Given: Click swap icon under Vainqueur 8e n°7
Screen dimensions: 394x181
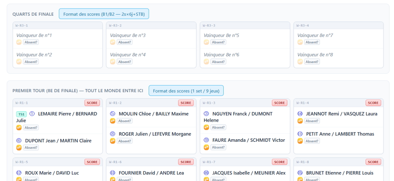Looking at the screenshot, I should [300, 42].
